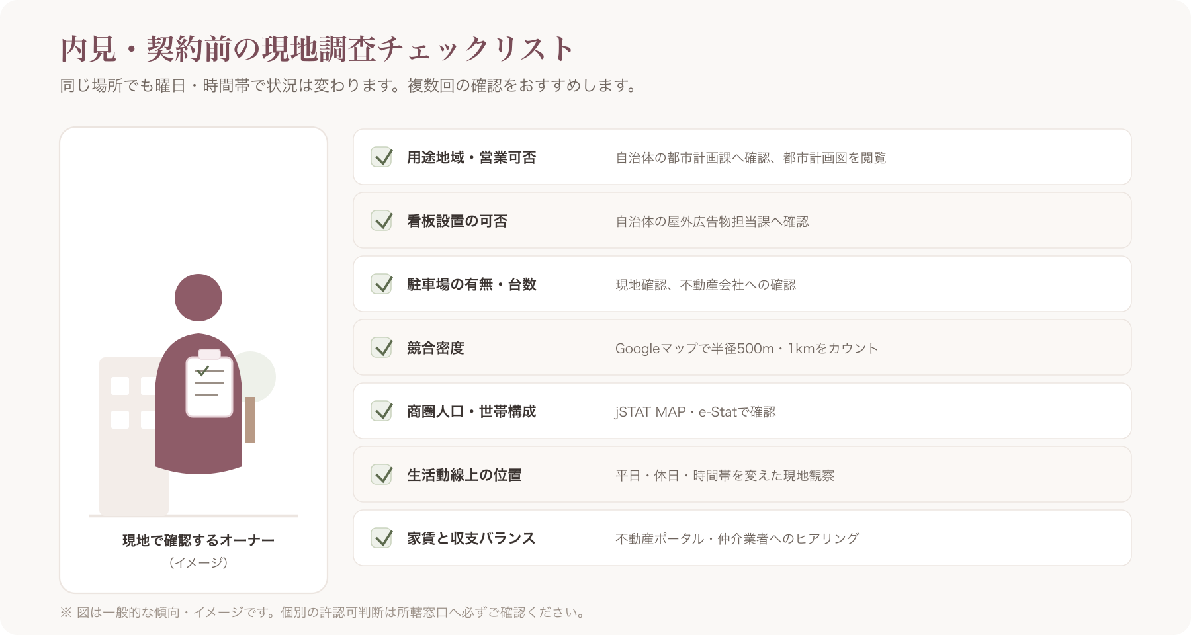The height and width of the screenshot is (635, 1191).
Task: Uncheck the 看板設置の可否 checkbox
Action: pyautogui.click(x=382, y=220)
